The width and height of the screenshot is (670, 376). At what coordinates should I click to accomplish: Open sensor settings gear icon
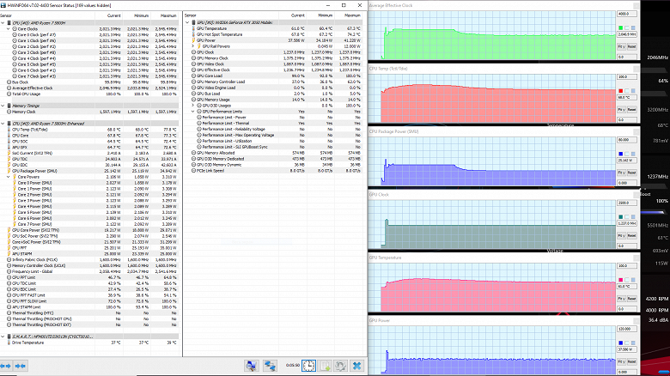point(339,366)
